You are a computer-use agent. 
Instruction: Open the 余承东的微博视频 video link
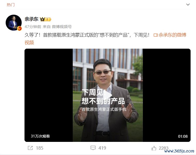pyautogui.click(x=105, y=39)
